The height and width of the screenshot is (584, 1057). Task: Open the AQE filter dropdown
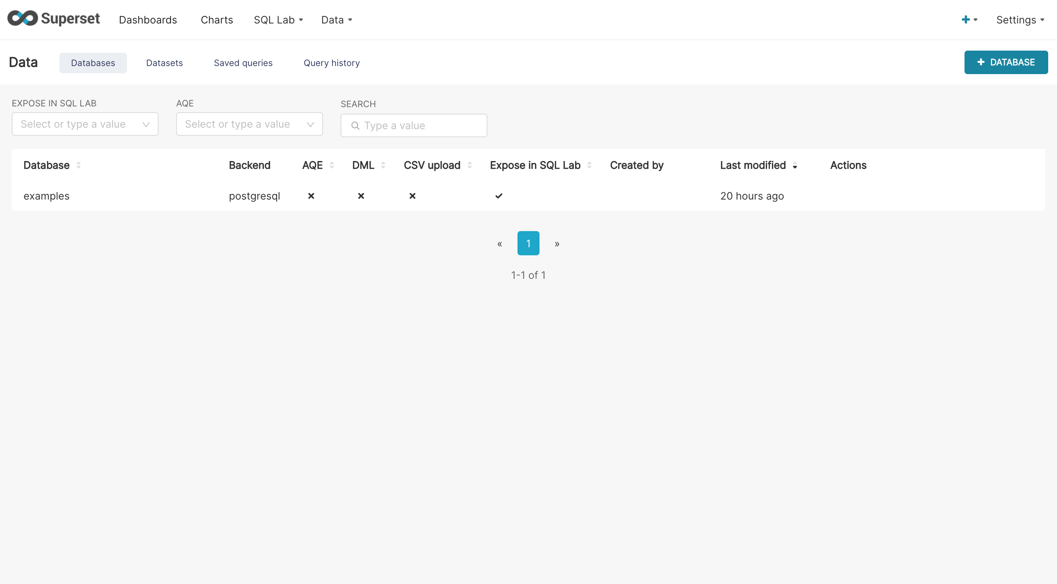(249, 124)
